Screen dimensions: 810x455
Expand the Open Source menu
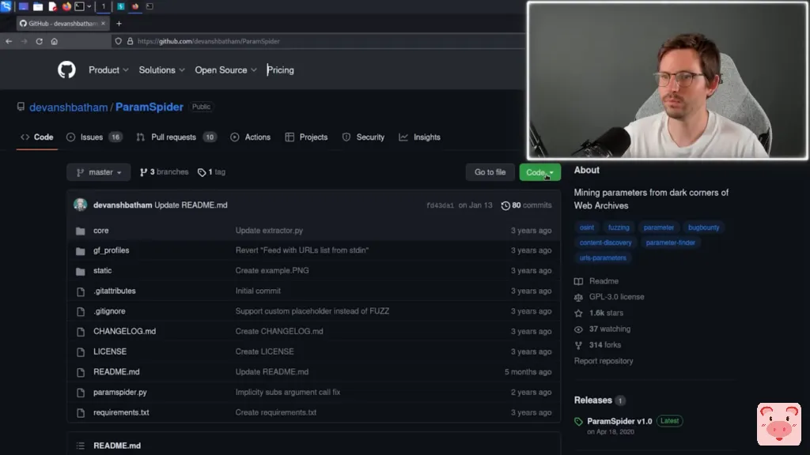(x=225, y=70)
